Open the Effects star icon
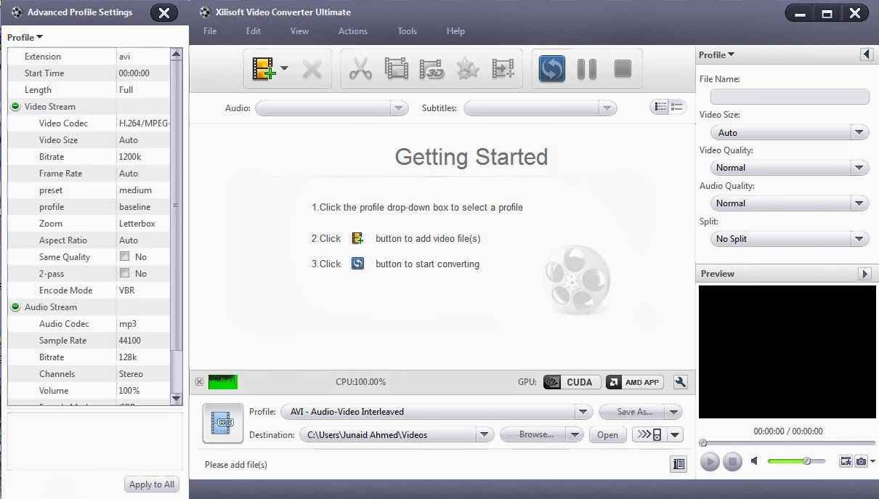 (x=468, y=69)
